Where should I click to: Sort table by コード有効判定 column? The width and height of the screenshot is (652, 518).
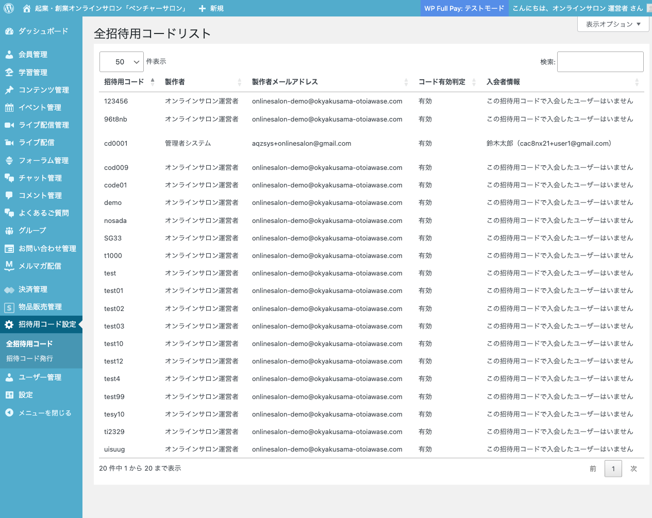(x=474, y=82)
